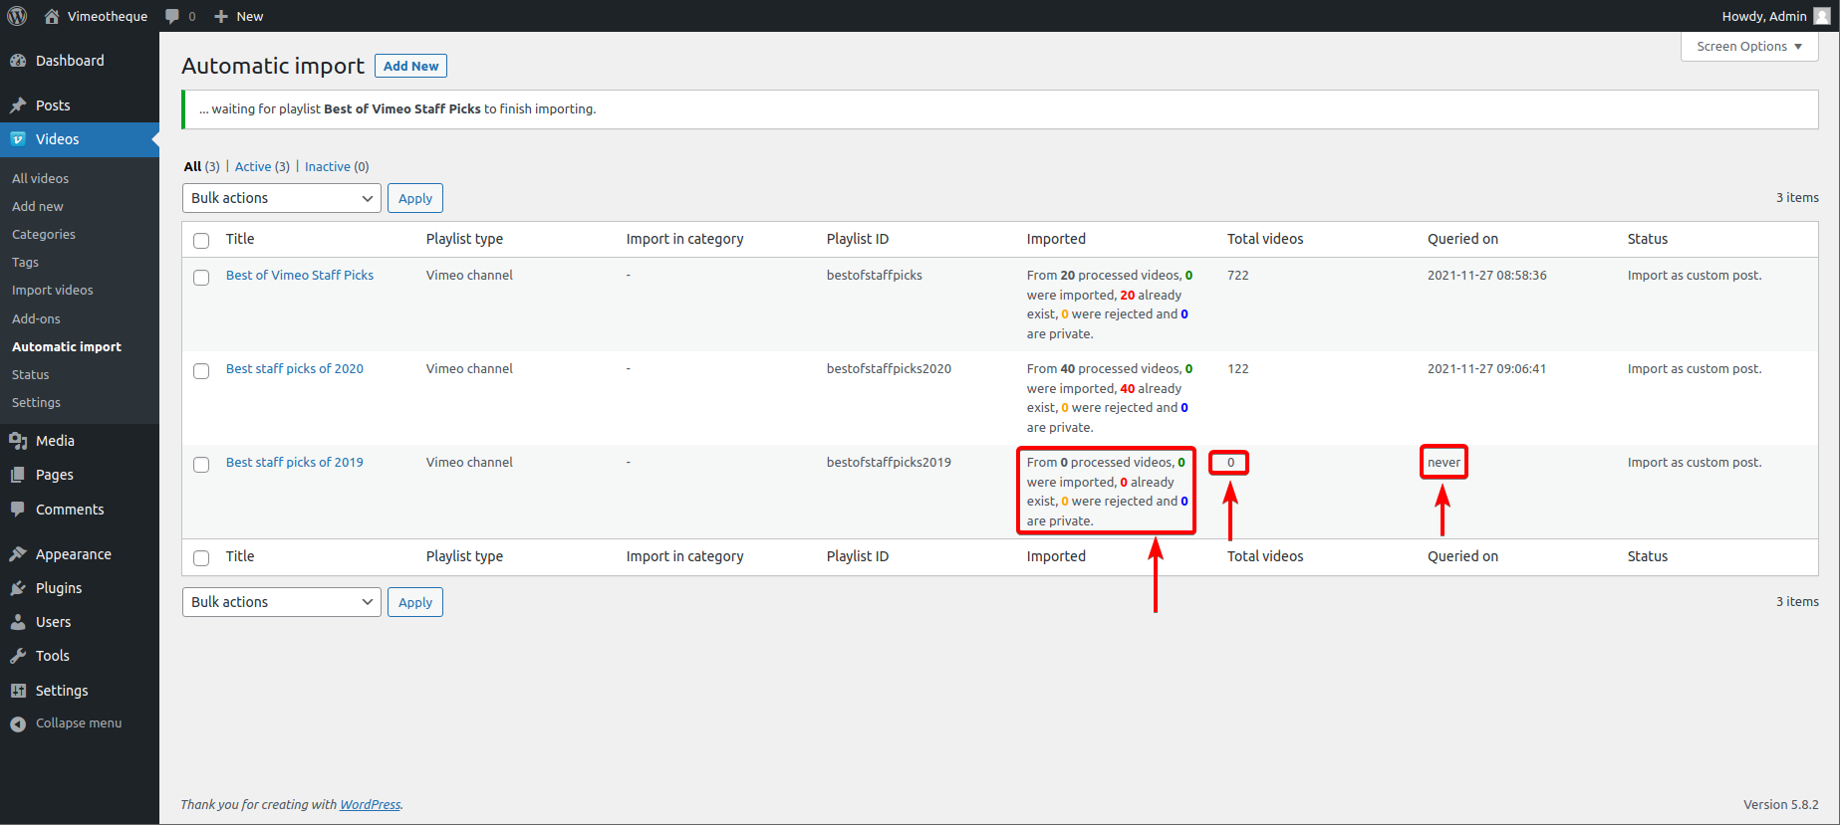
Task: Click the 122 total videos value
Action: tap(1238, 368)
